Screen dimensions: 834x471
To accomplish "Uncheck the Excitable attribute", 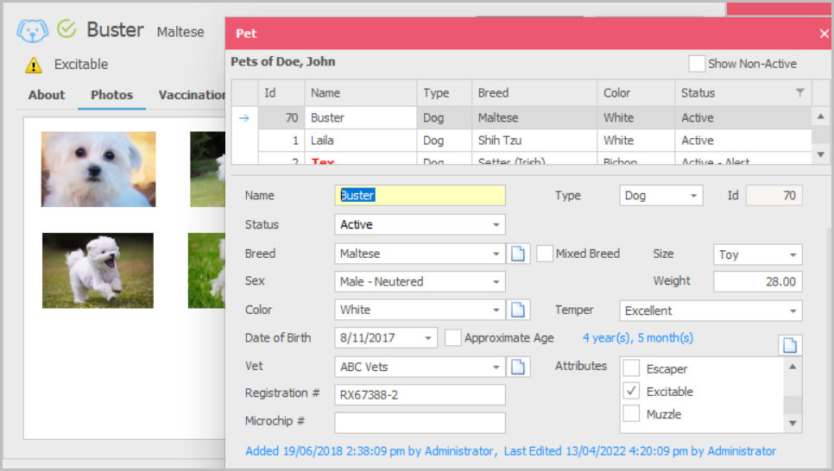I will click(631, 392).
